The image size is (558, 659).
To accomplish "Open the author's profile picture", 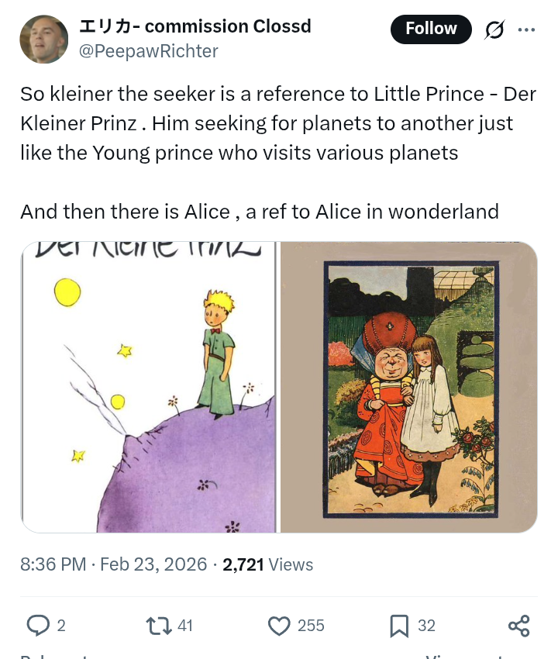I will click(43, 39).
